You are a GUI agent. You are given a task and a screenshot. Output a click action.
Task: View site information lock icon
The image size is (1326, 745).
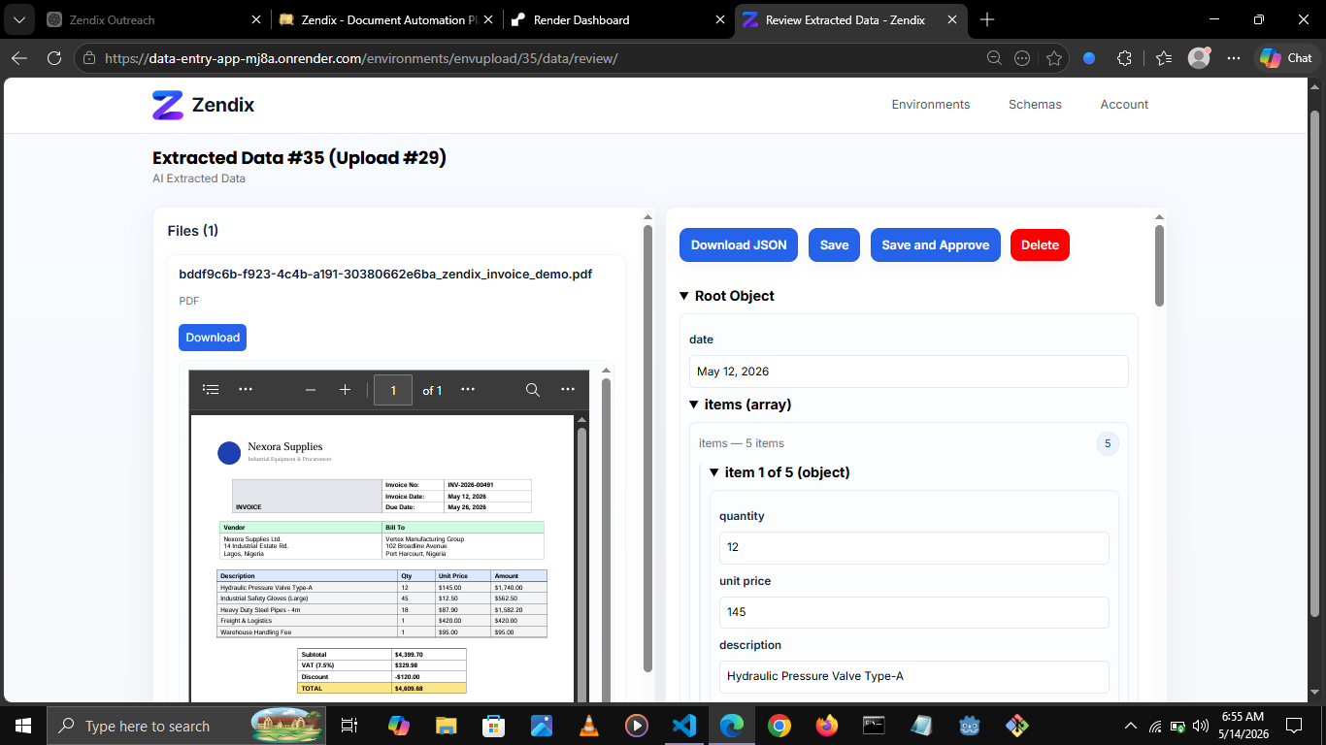89,58
